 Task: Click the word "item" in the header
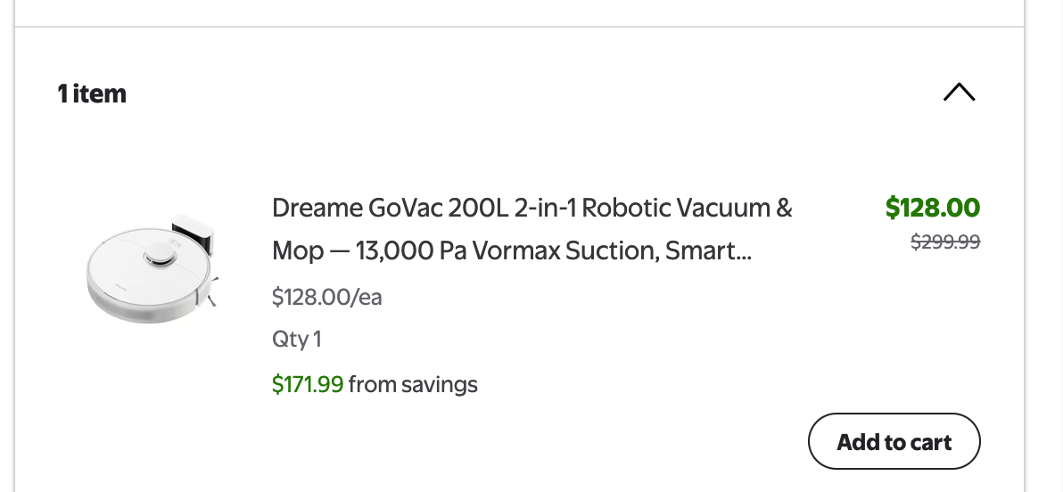(x=99, y=94)
